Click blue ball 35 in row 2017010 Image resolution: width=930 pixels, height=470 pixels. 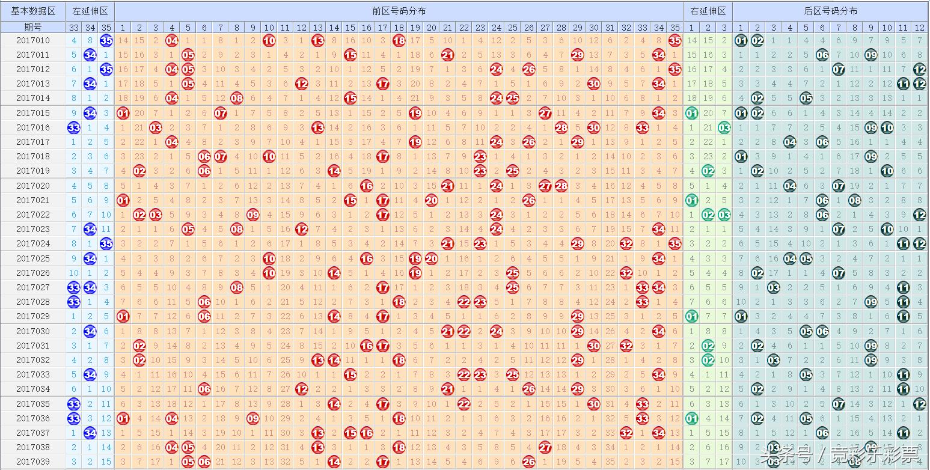click(x=106, y=41)
